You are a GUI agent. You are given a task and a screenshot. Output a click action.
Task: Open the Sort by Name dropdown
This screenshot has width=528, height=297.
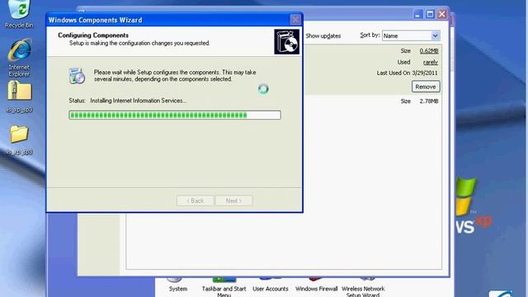point(411,35)
